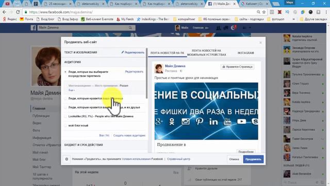Screen dimensions: 330x186
Task: Click the Отмена button
Action: click(234, 159)
